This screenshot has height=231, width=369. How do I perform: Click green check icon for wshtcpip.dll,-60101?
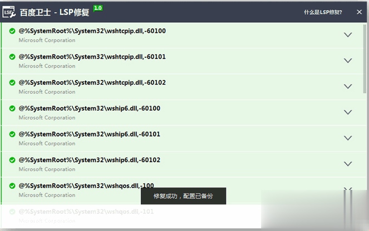pyautogui.click(x=12, y=57)
